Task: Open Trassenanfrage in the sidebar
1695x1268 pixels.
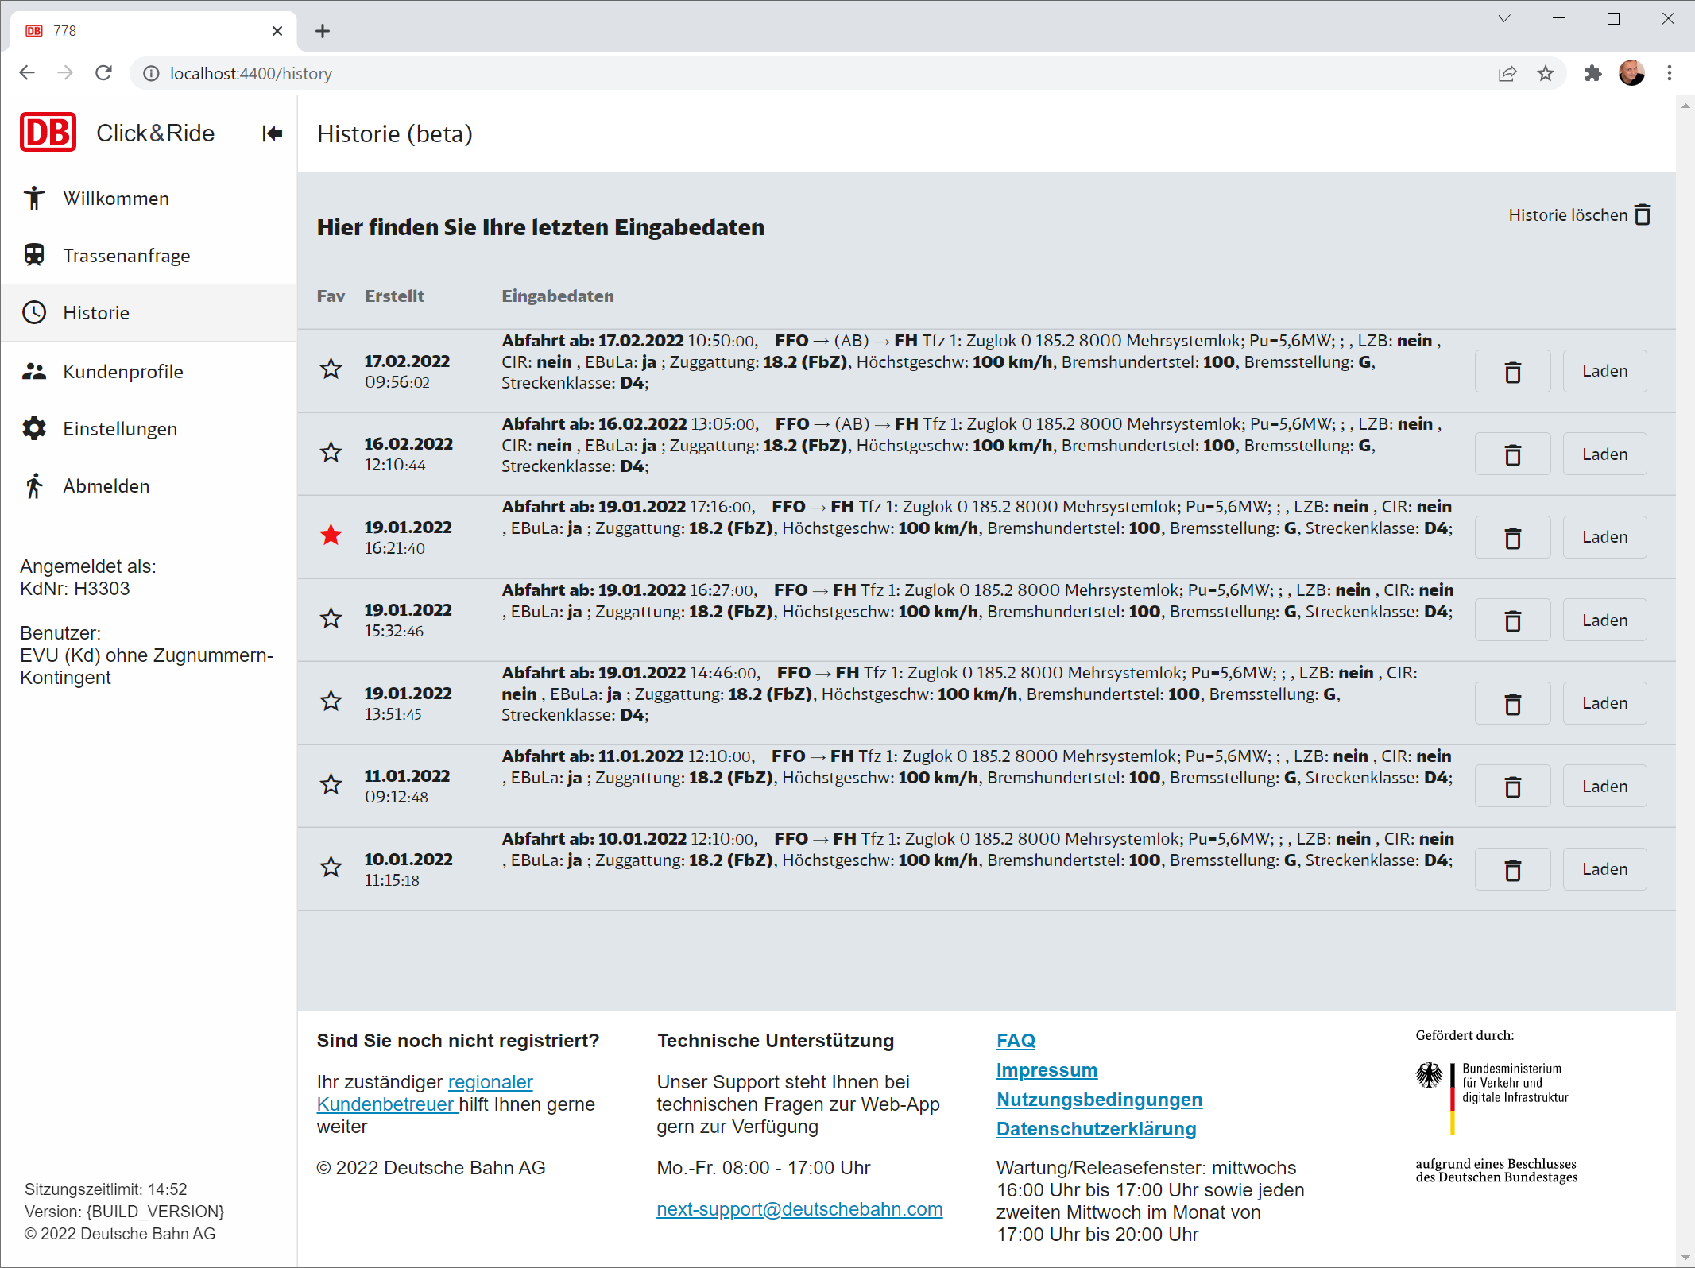Action: tap(126, 256)
